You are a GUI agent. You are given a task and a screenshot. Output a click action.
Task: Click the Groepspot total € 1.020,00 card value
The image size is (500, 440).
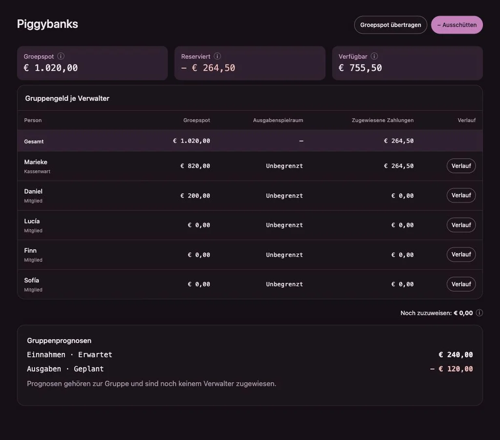[51, 68]
